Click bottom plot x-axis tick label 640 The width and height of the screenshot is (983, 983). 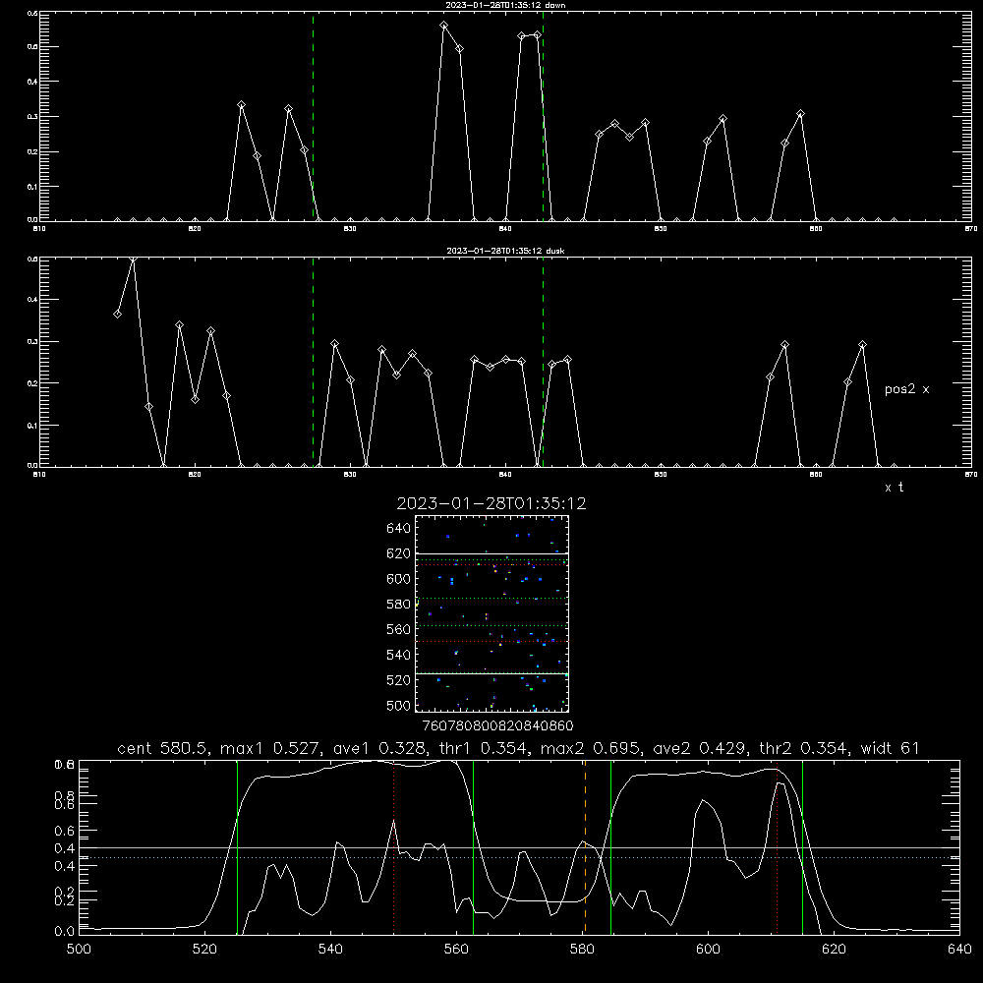(x=959, y=950)
